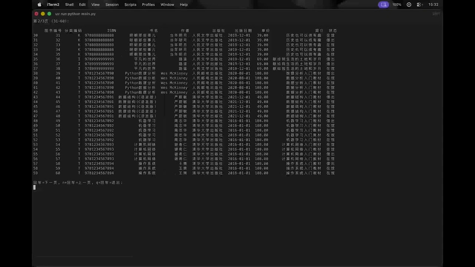Image resolution: width=475 pixels, height=267 pixels.
Task: Click author '路遥' in the row with ID 38
Action: coord(183,69)
